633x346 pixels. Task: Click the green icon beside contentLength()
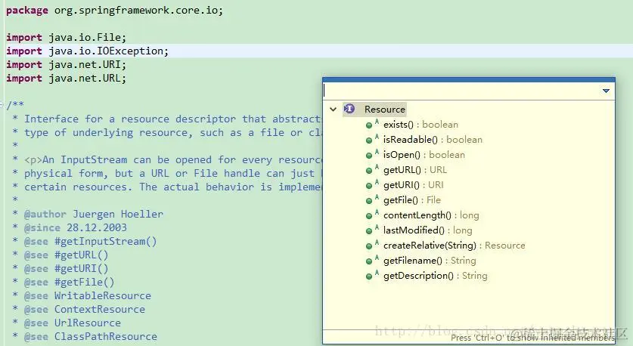(369, 216)
